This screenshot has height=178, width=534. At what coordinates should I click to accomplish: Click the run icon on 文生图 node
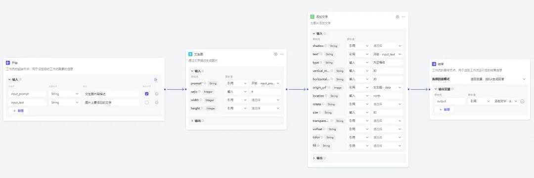pos(275,54)
